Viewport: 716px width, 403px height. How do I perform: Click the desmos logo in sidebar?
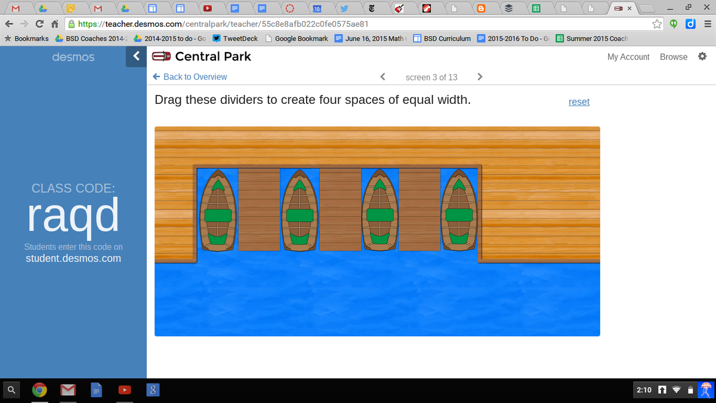pos(73,57)
